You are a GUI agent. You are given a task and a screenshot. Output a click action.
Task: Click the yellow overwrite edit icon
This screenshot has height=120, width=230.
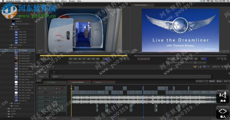[195, 67]
